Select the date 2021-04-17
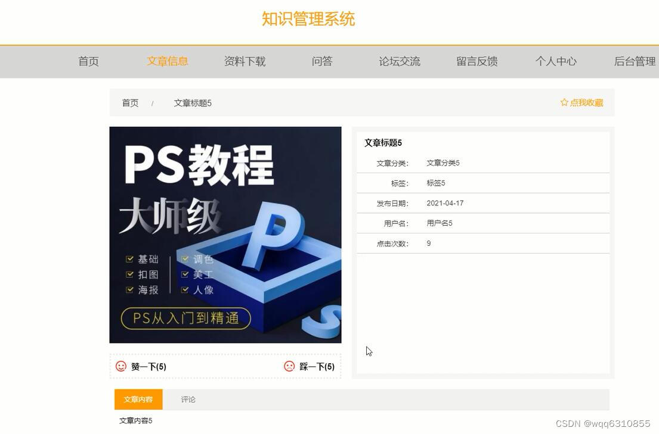659x434 pixels. (x=445, y=203)
